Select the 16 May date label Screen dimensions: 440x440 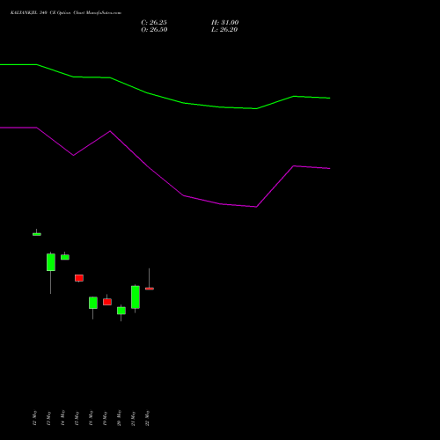click(x=91, y=418)
